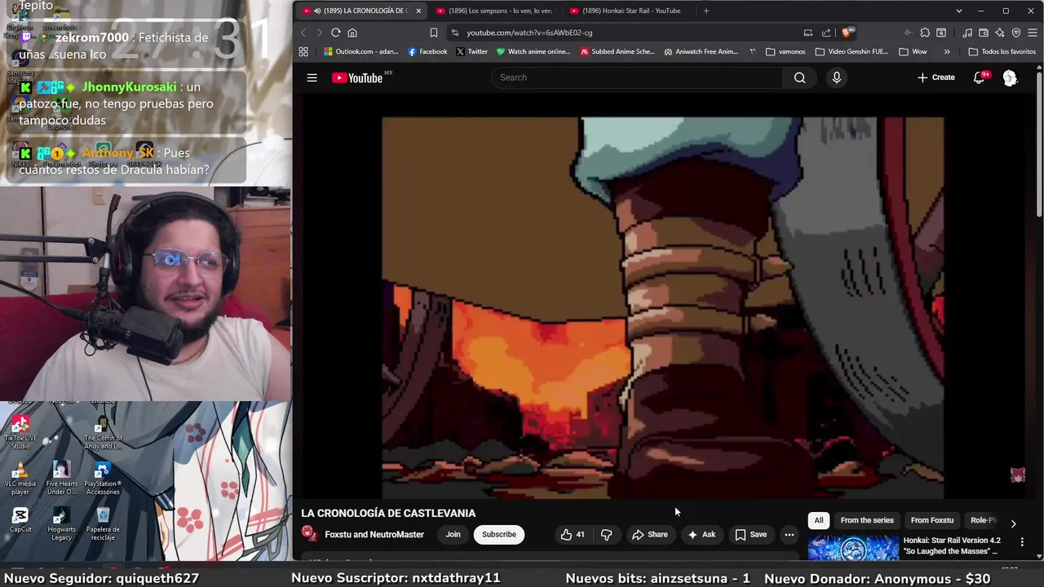Open Brave Shields lion icon
The height and width of the screenshot is (587, 1044).
pyautogui.click(x=847, y=33)
